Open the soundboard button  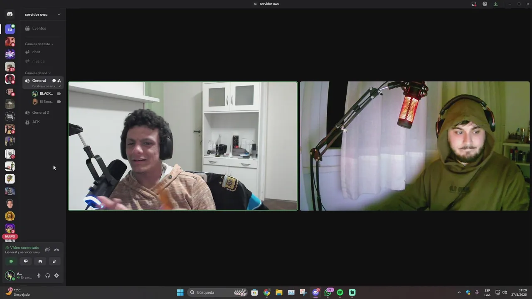point(54,261)
